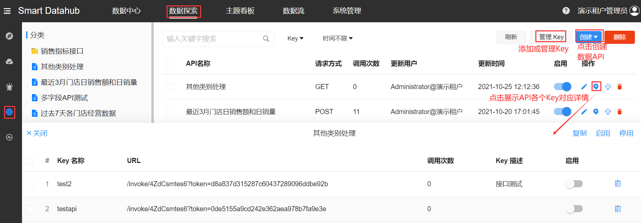Check the box for the 其他类别处理 API row
Viewport: 641px width, 223px height.
coord(170,87)
